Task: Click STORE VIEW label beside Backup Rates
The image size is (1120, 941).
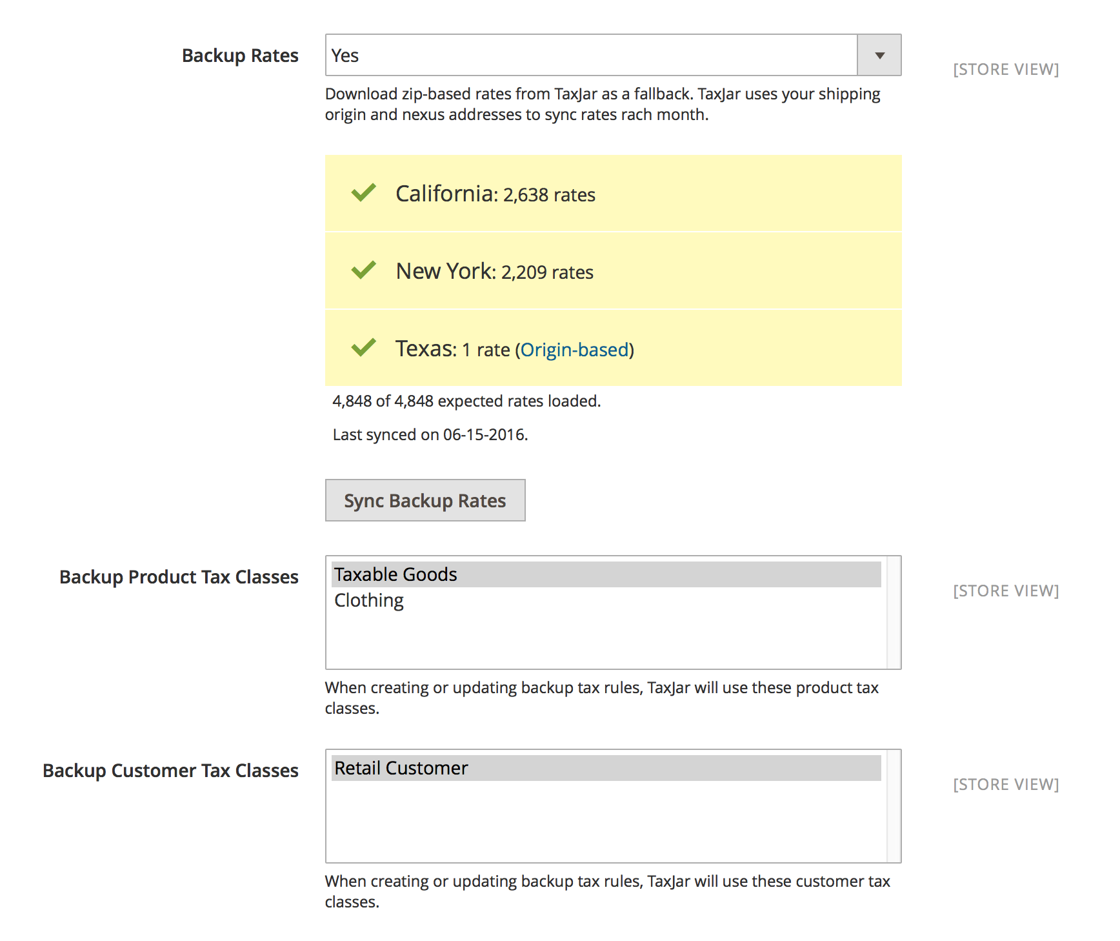Action: (x=1006, y=69)
